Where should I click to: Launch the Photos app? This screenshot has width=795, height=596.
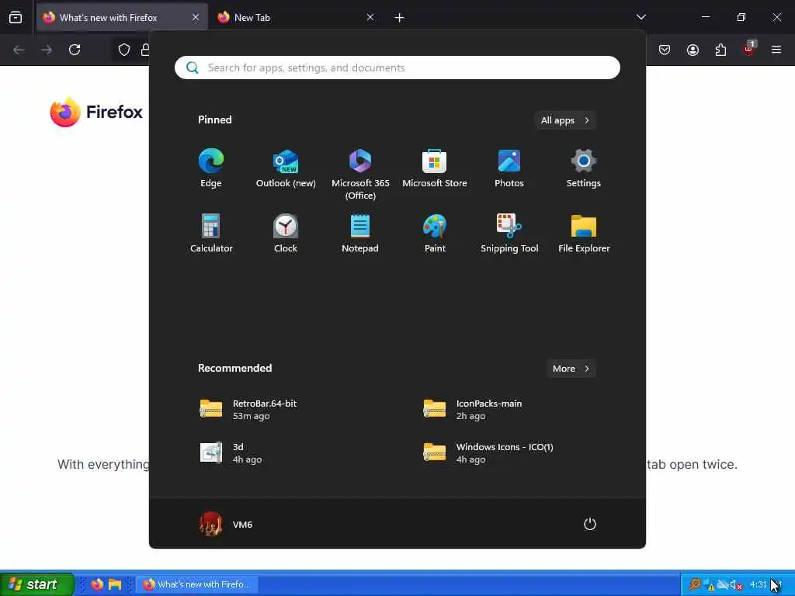(509, 168)
